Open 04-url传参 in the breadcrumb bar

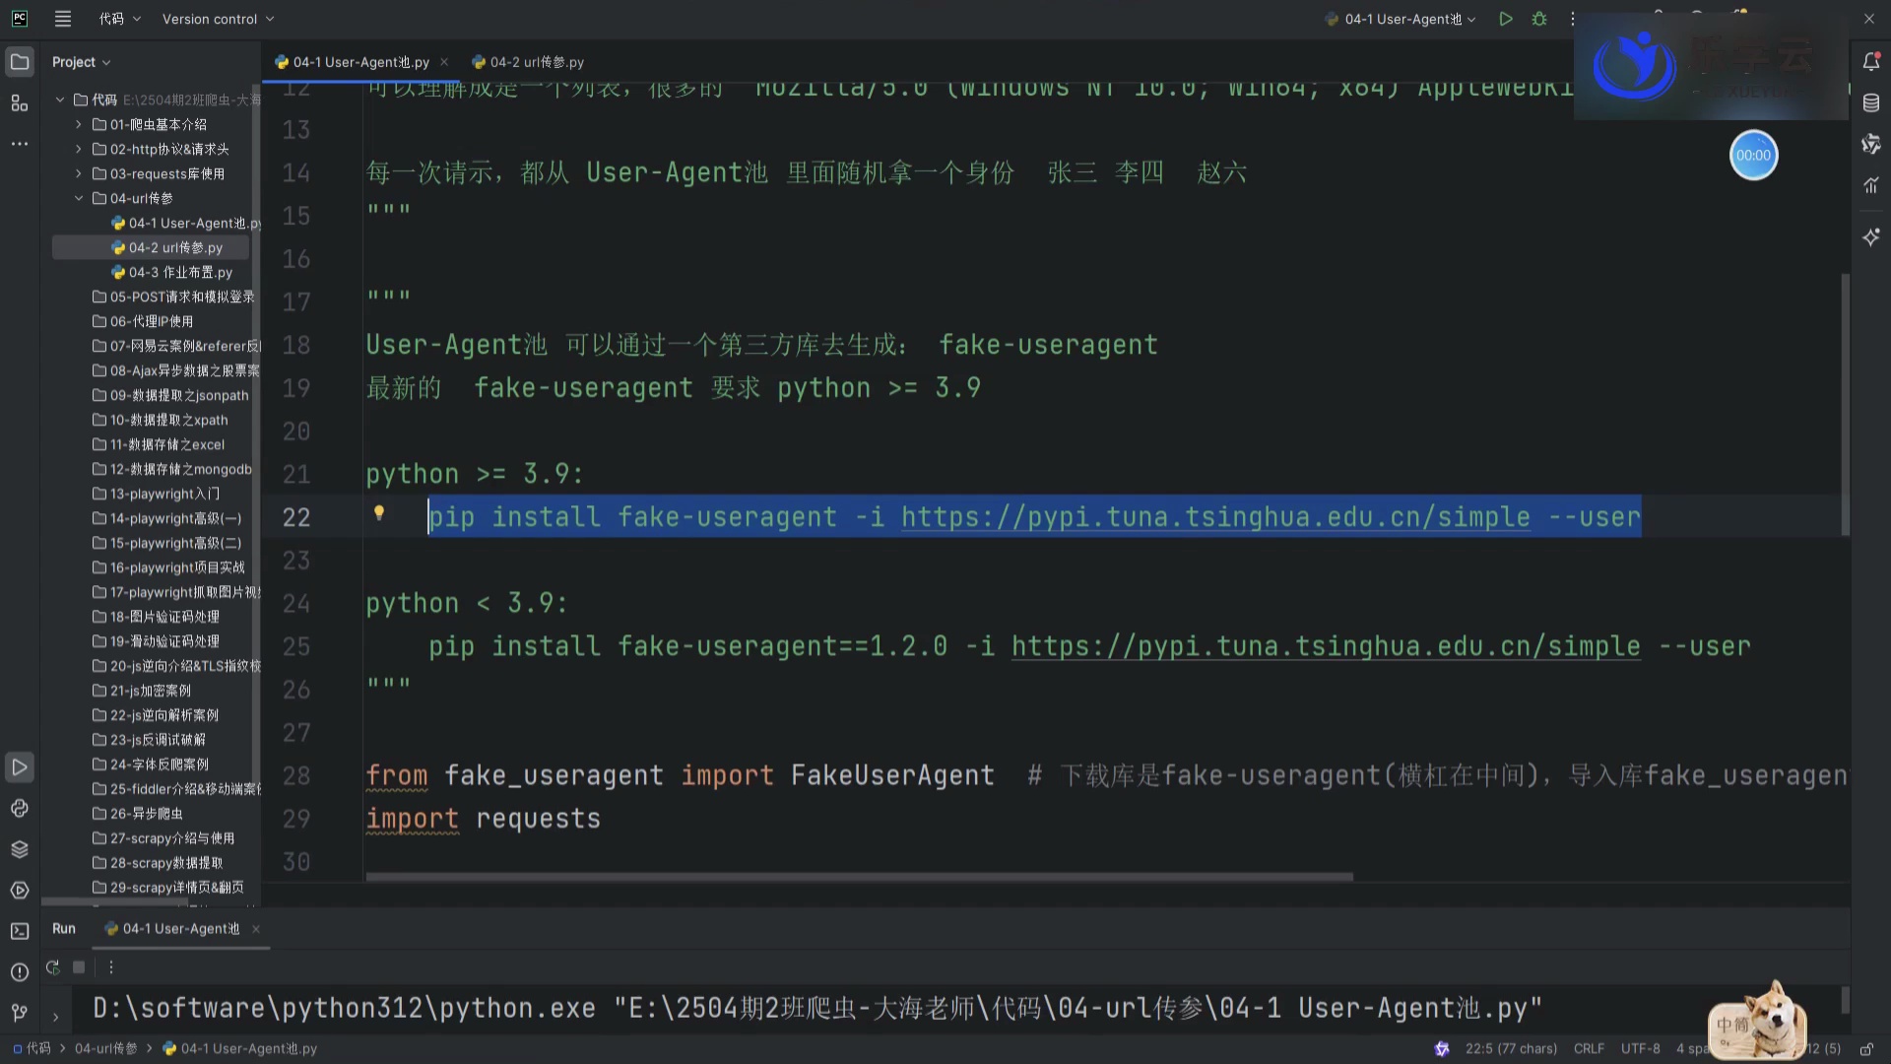click(106, 1048)
